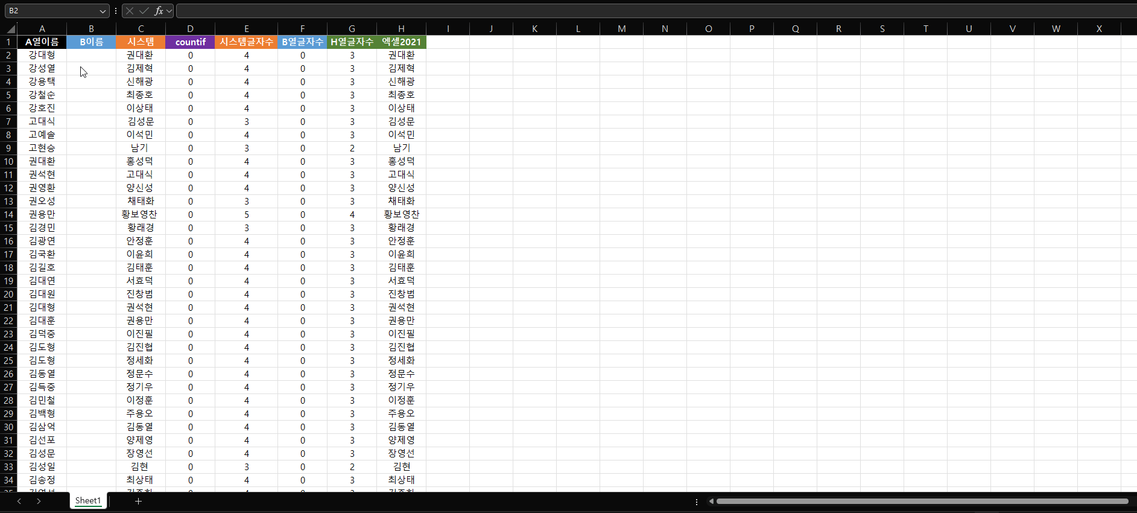The width and height of the screenshot is (1137, 513).
Task: Click the scrollbar left arrow at bottom
Action: (x=711, y=501)
